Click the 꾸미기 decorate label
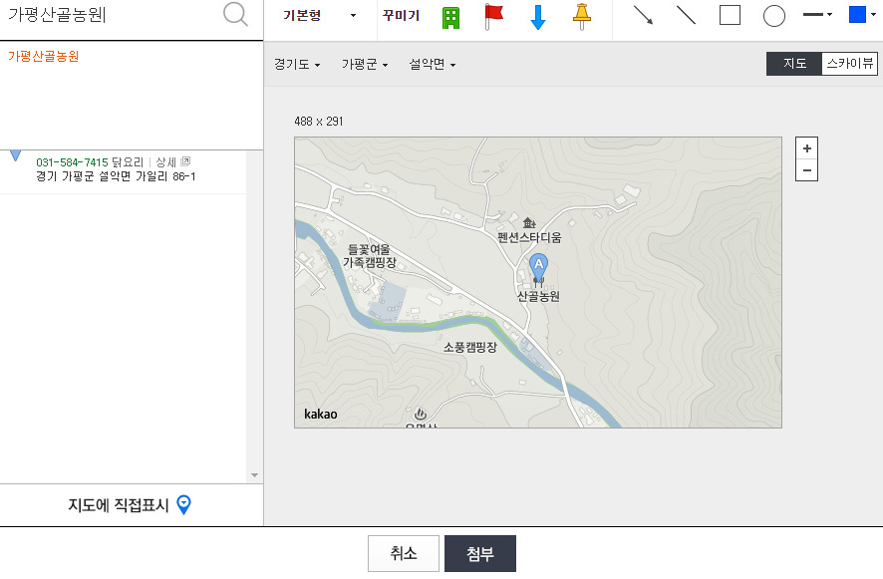 [x=401, y=16]
